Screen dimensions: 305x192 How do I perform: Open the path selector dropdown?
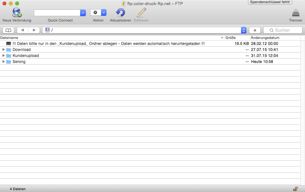point(244,30)
